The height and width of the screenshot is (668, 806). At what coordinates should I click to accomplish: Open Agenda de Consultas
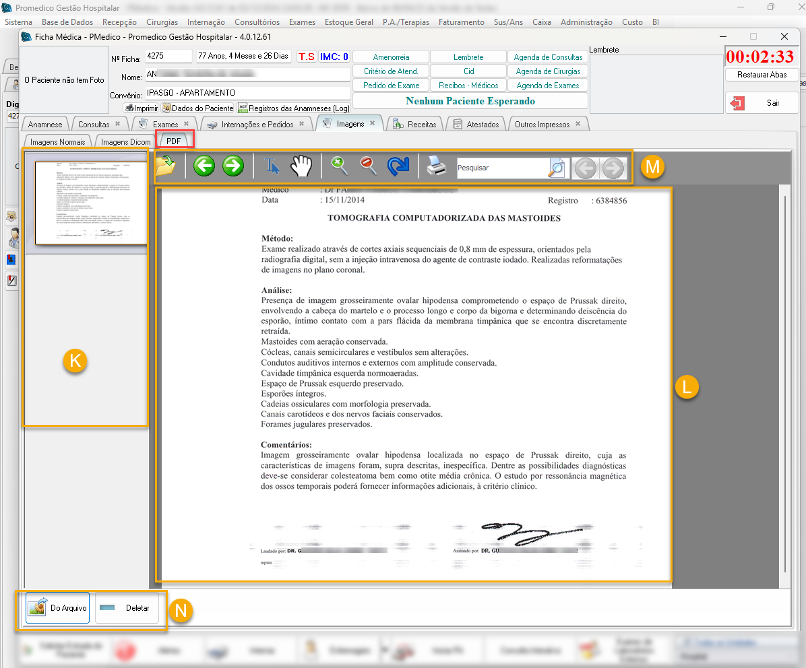(548, 57)
